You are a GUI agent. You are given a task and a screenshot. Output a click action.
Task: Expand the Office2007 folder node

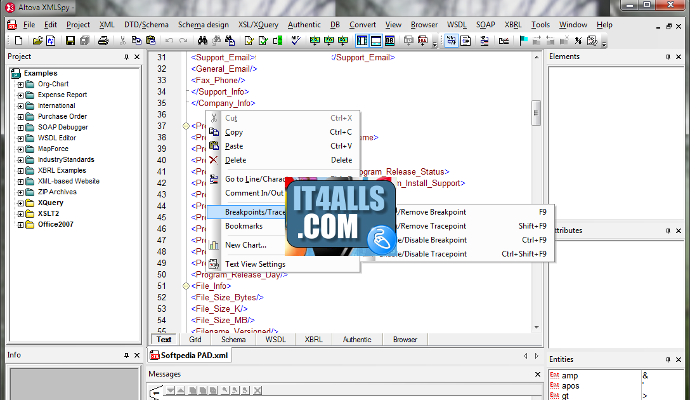pos(20,225)
